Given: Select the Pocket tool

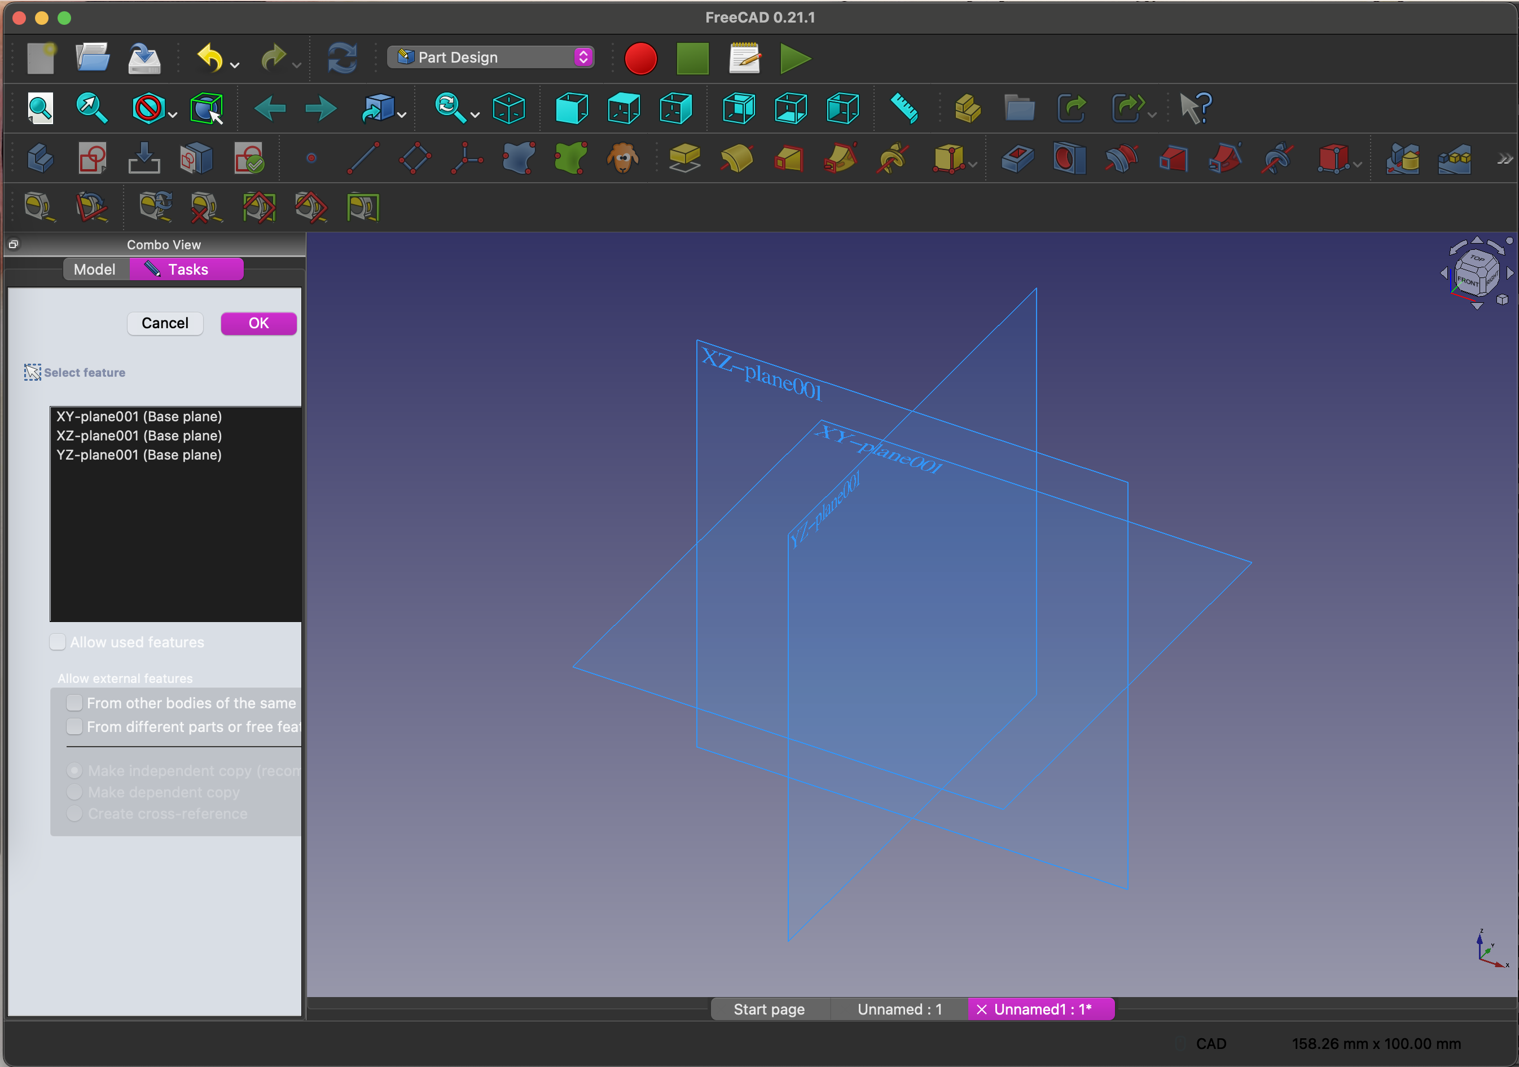Looking at the screenshot, I should [1017, 158].
